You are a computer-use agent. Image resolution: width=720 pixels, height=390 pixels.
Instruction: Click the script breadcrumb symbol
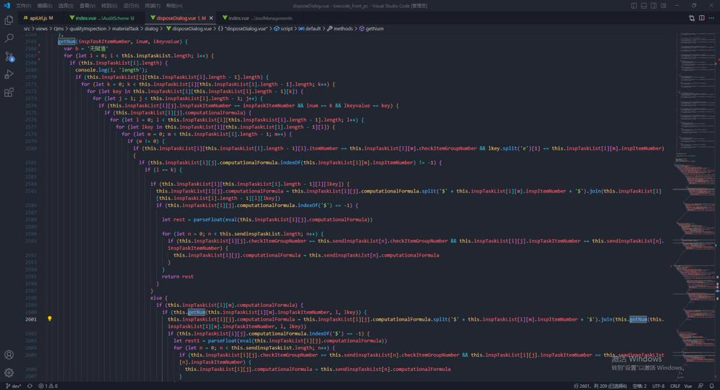click(283, 28)
